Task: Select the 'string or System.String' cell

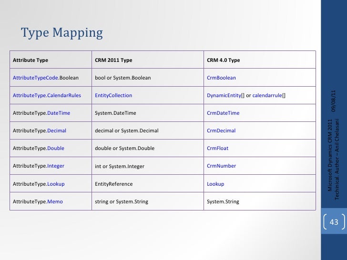Action: (x=148, y=201)
